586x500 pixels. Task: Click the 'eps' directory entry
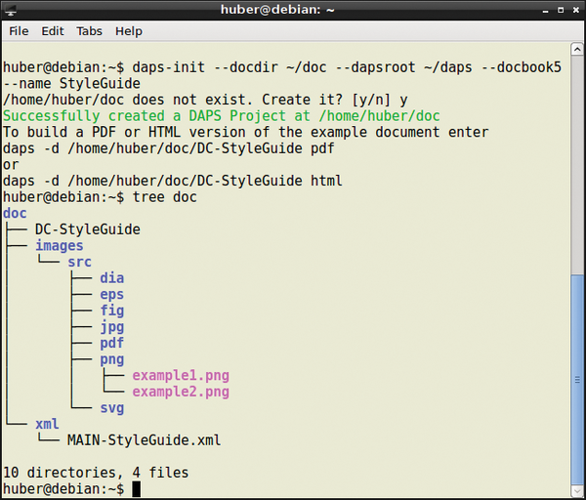coord(111,295)
